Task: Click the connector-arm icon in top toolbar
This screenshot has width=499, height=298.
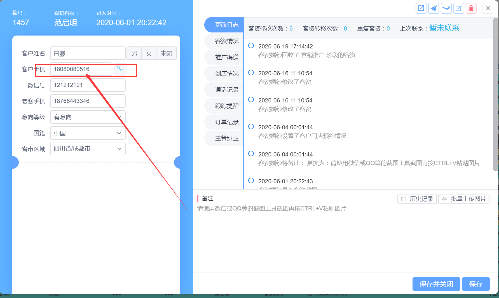Action: (x=446, y=8)
